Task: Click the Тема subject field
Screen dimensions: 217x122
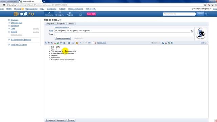Action: tap(124, 34)
